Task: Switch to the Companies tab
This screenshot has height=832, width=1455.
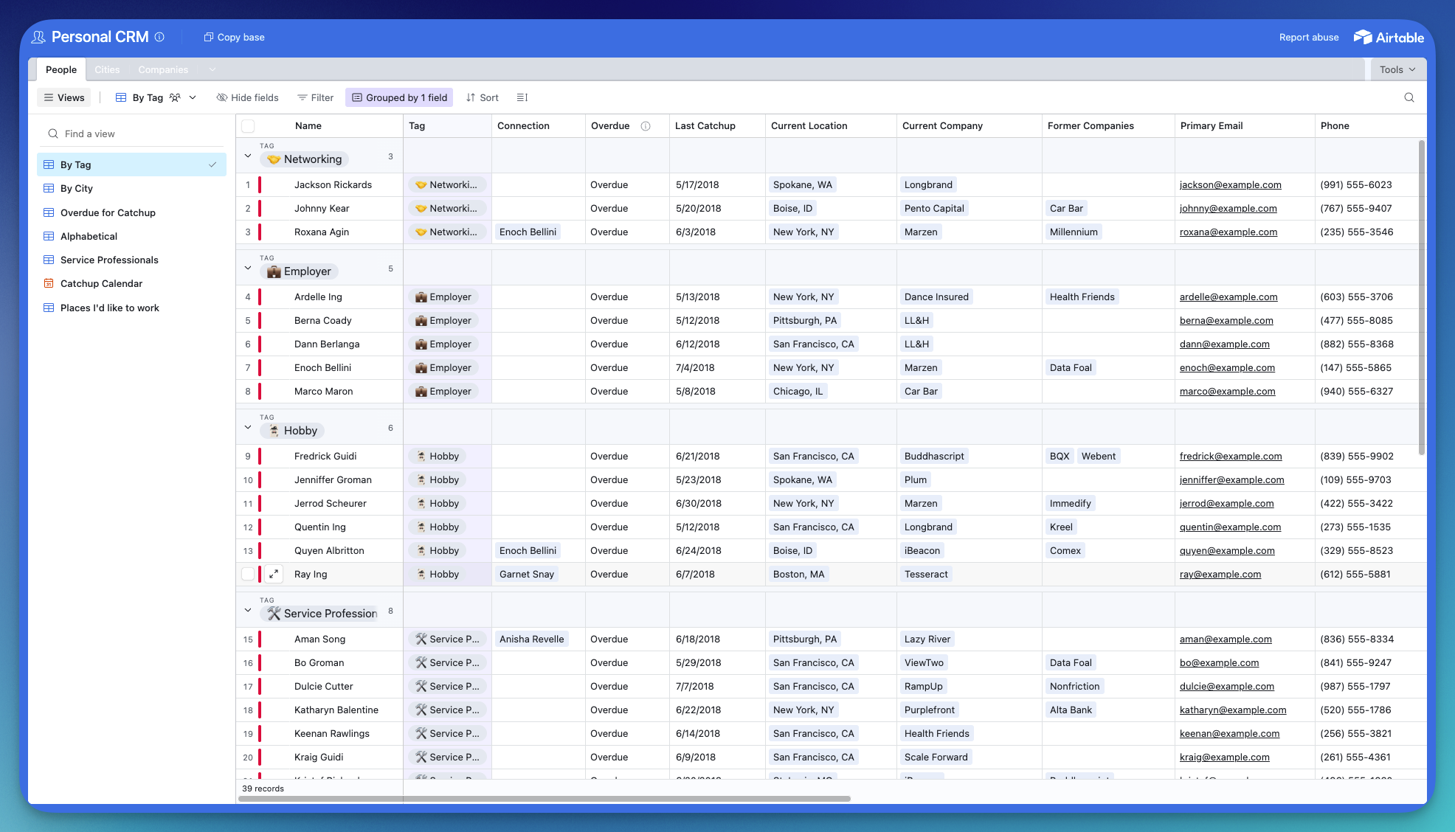Action: pos(163,69)
